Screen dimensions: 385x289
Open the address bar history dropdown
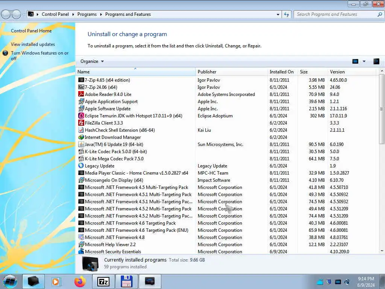click(278, 15)
